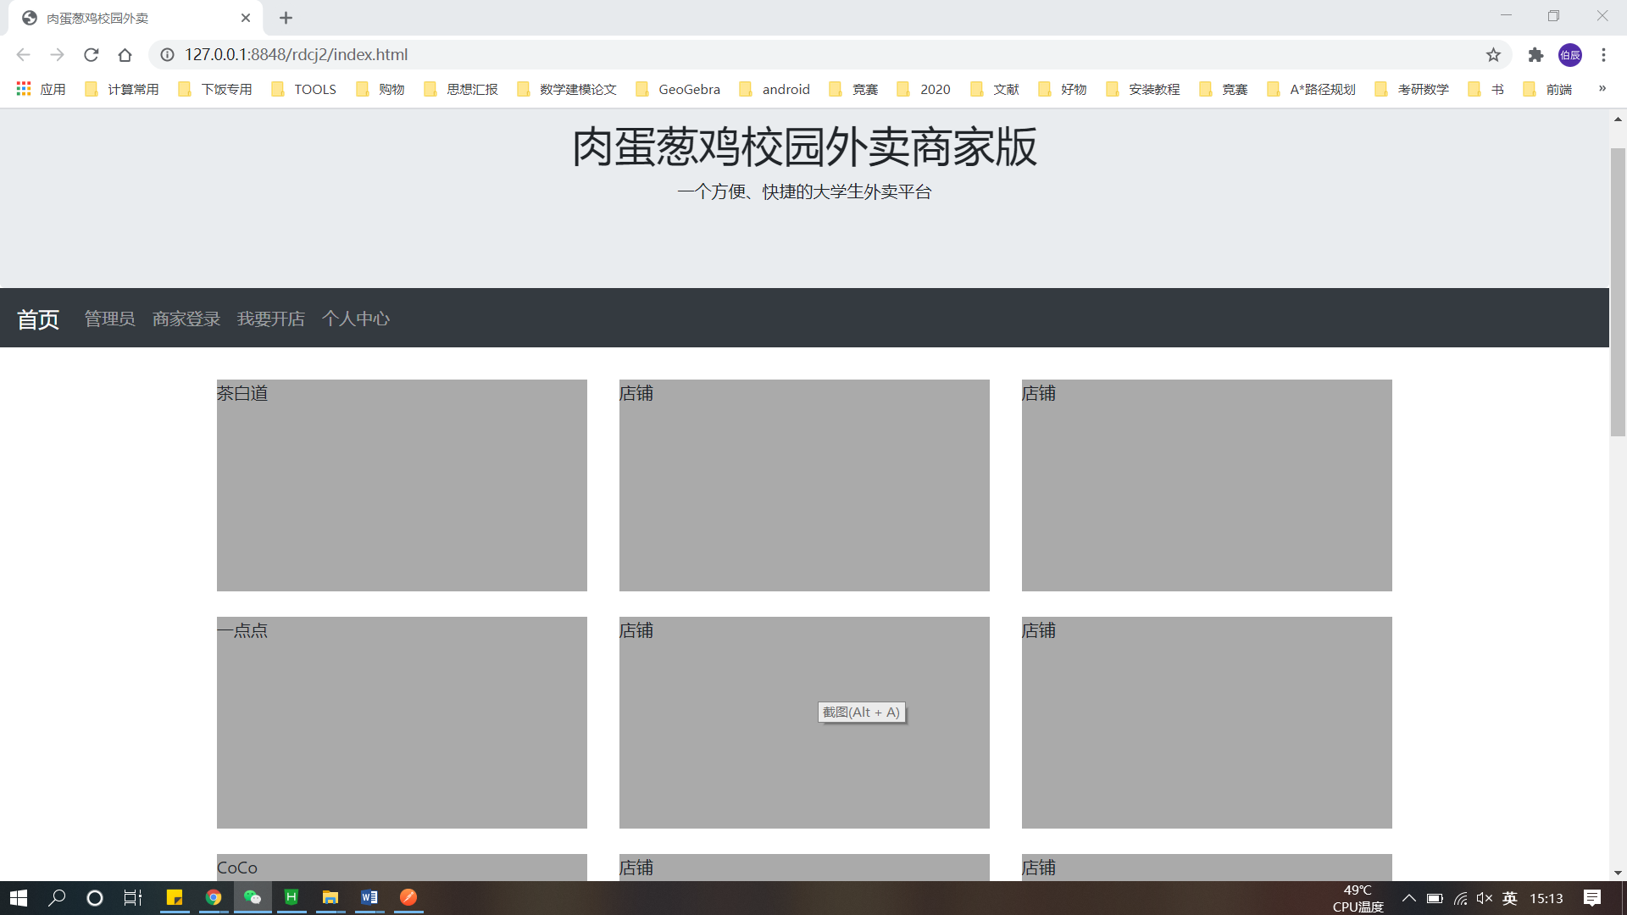Click the 茶白道 shop card
Viewport: 1627px width, 915px height.
pos(402,485)
